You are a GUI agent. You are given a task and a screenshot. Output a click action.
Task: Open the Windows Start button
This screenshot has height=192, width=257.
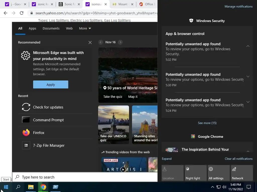click(6, 187)
